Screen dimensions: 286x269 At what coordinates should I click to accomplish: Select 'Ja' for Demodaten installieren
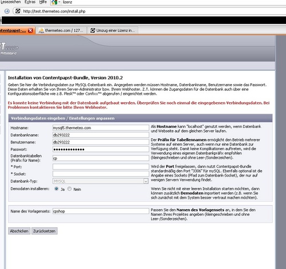57,189
